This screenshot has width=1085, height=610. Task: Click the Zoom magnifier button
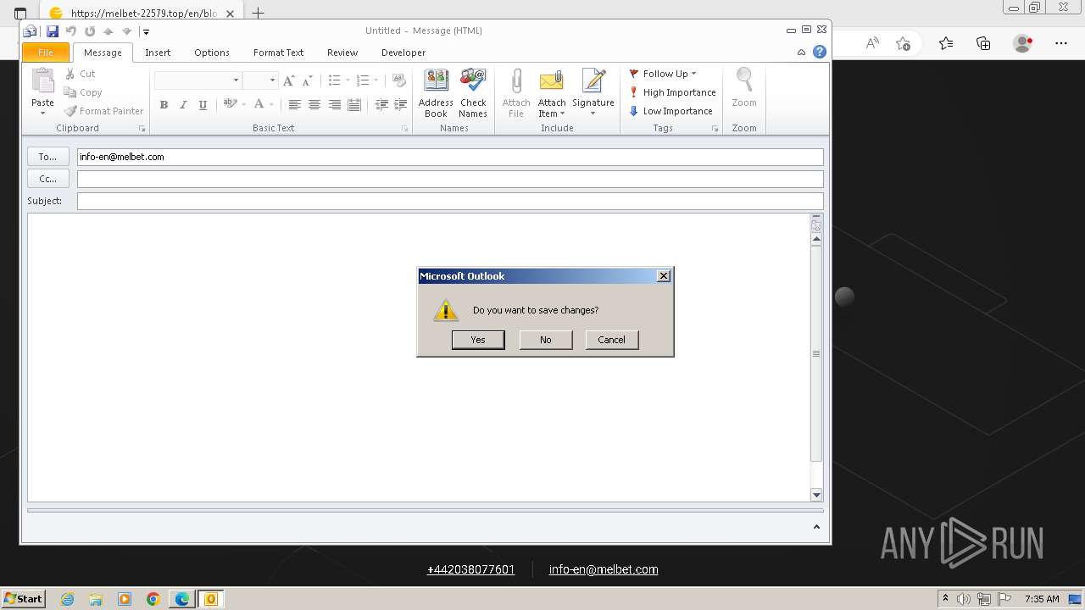pos(744,88)
